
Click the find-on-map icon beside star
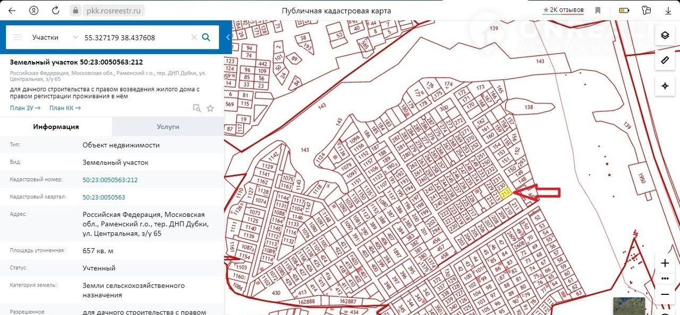pos(197,108)
